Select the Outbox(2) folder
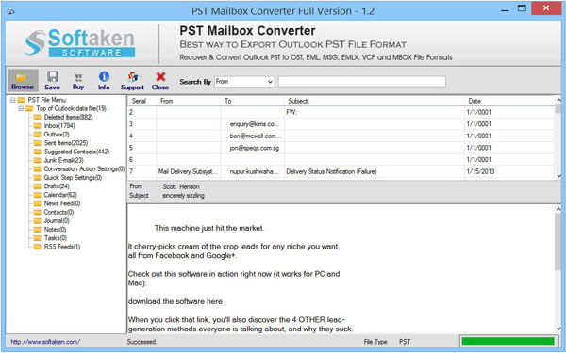The width and height of the screenshot is (566, 353). [x=57, y=135]
